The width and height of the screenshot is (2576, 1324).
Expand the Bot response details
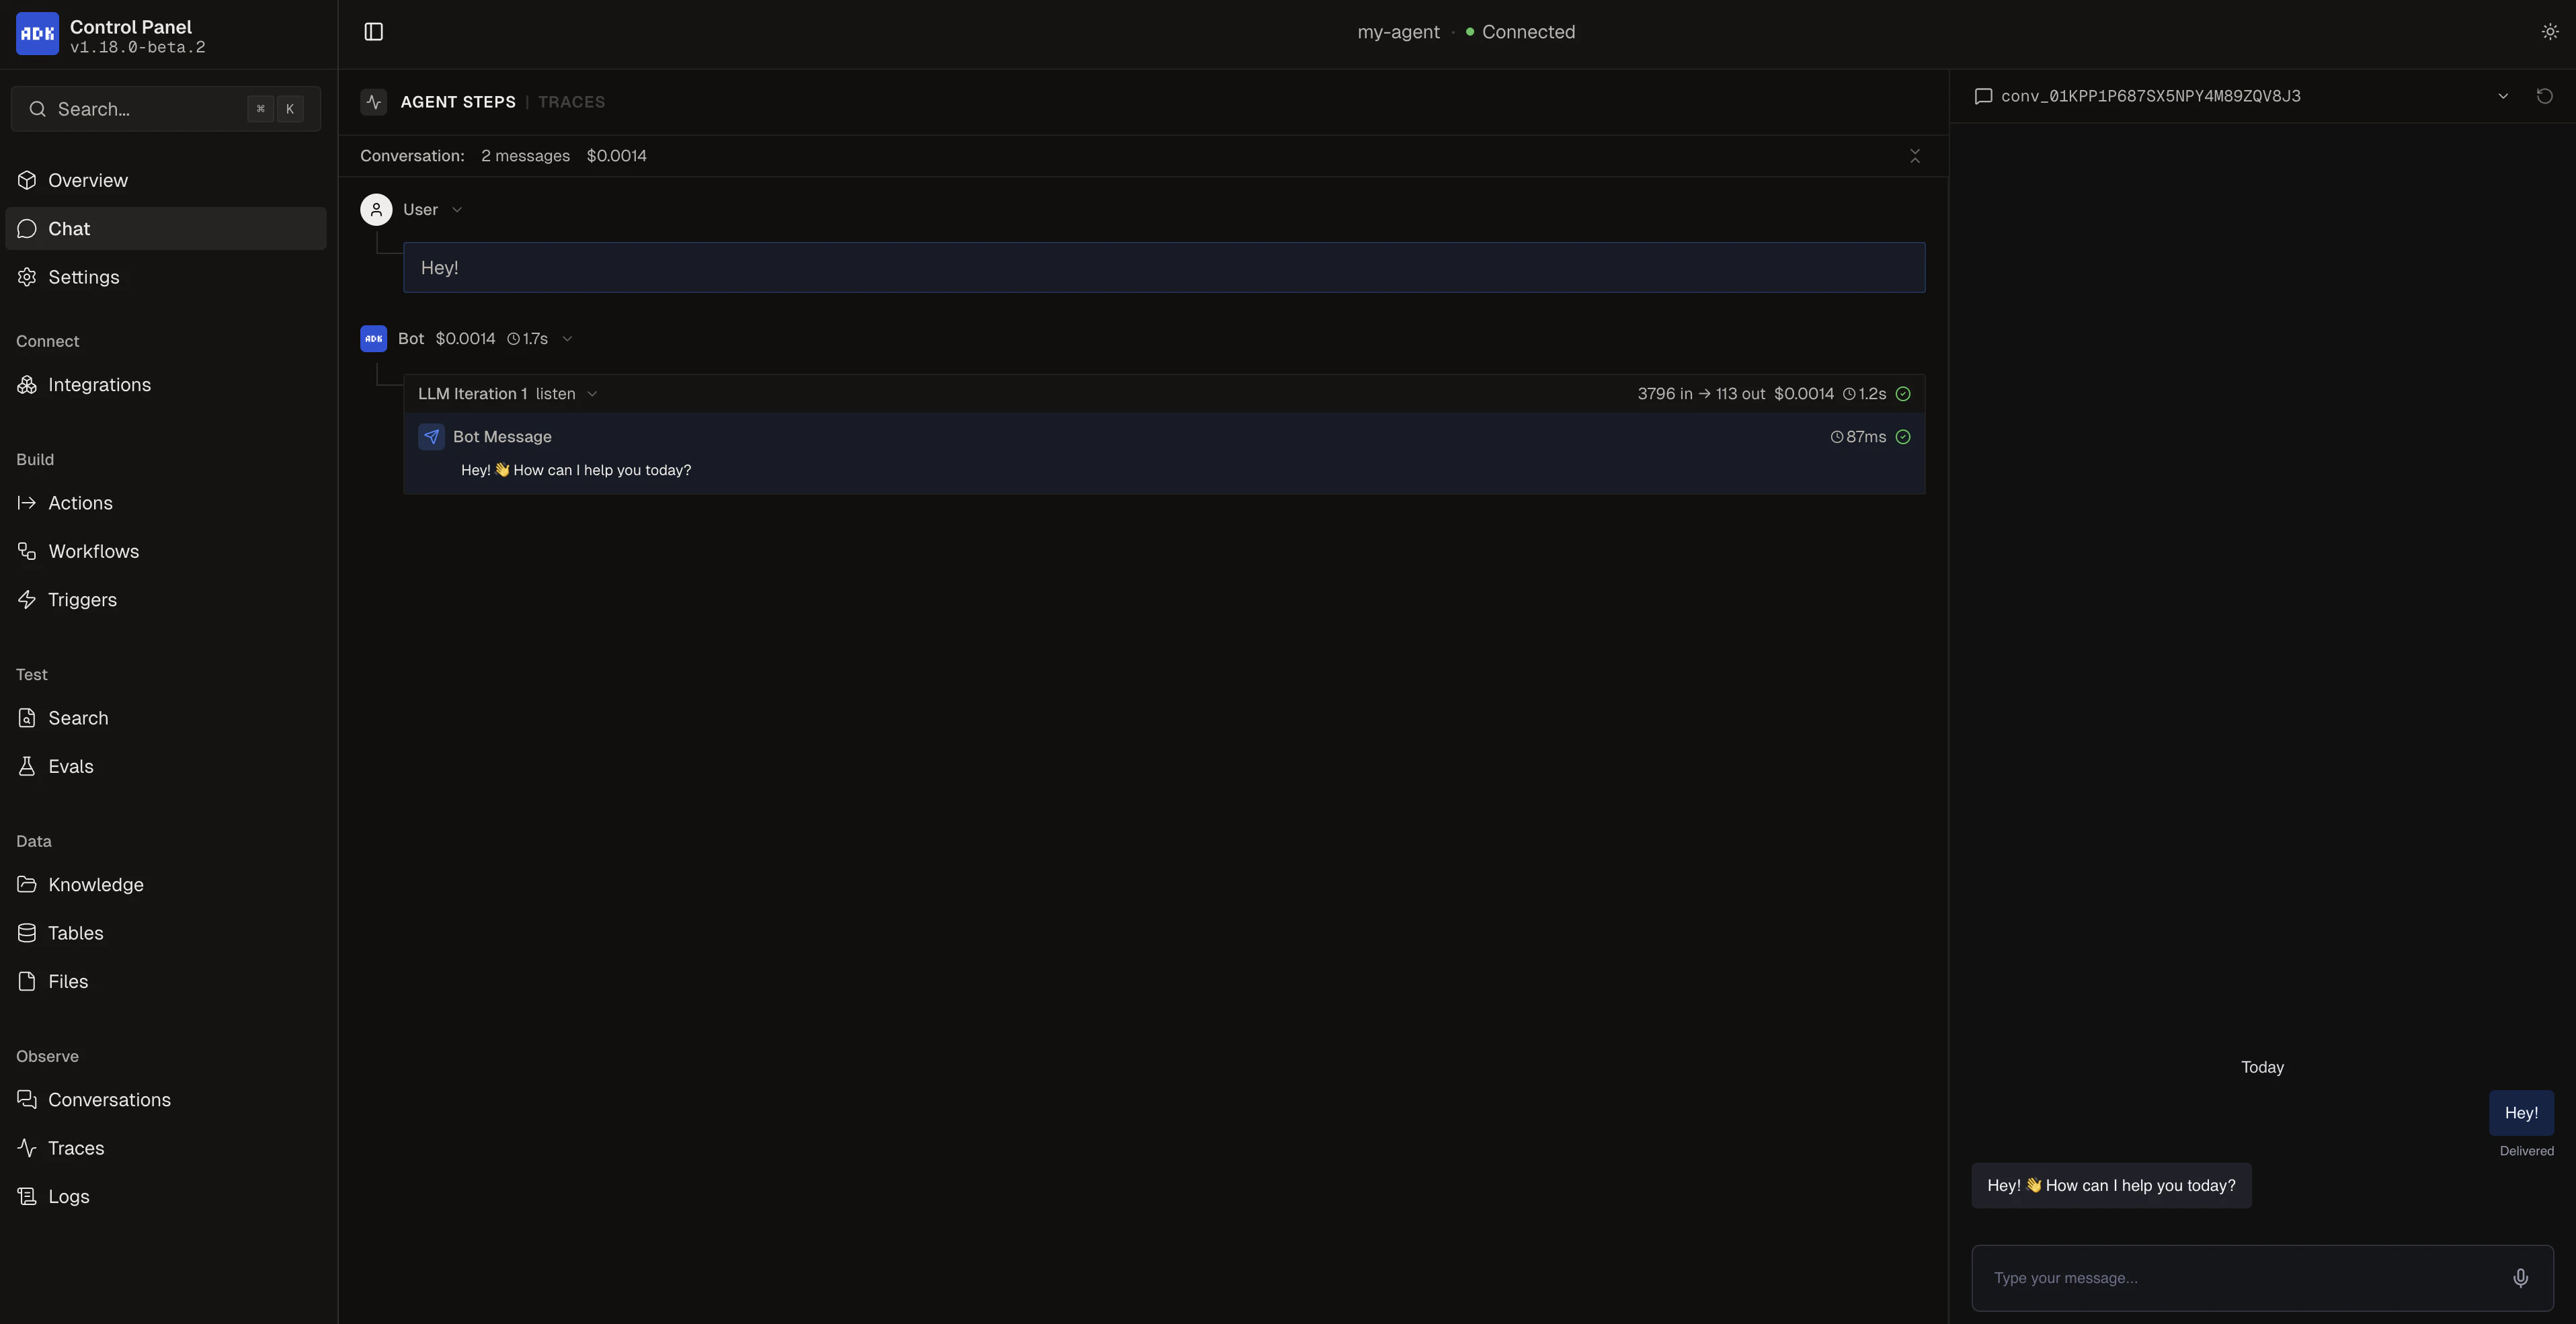[567, 339]
